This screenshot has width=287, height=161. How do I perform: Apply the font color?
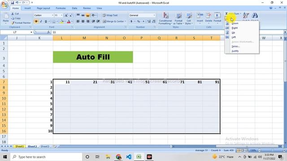pos(69,21)
